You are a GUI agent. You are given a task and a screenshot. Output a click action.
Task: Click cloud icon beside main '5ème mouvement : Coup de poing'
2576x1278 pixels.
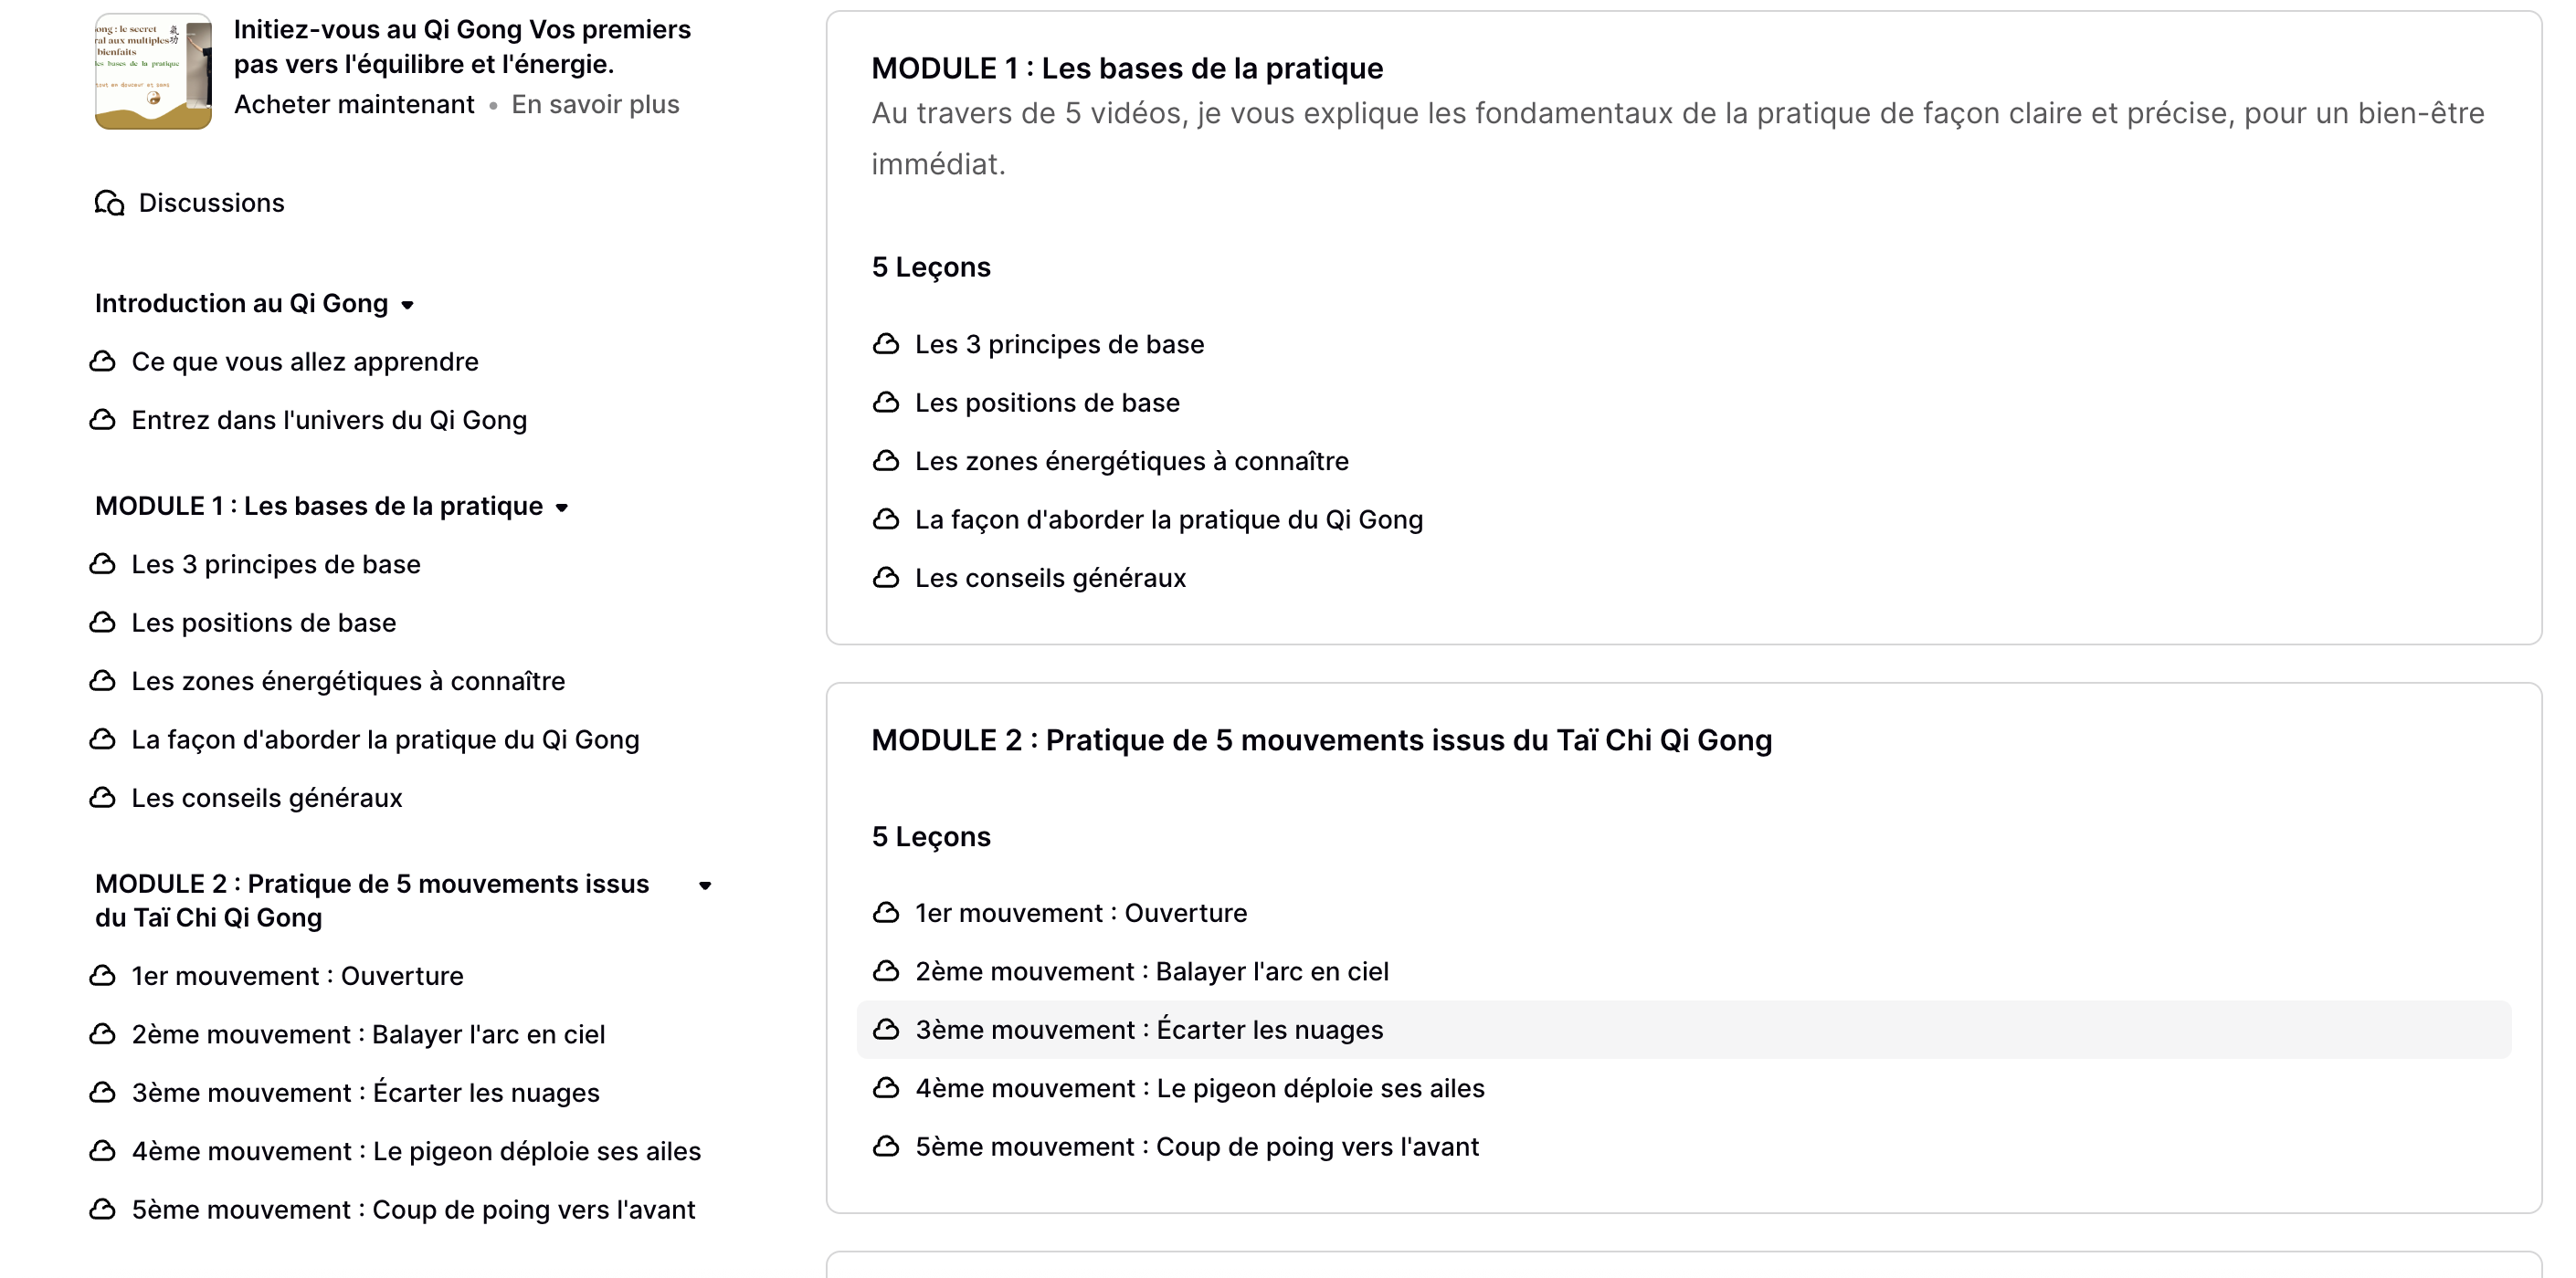coord(886,1147)
